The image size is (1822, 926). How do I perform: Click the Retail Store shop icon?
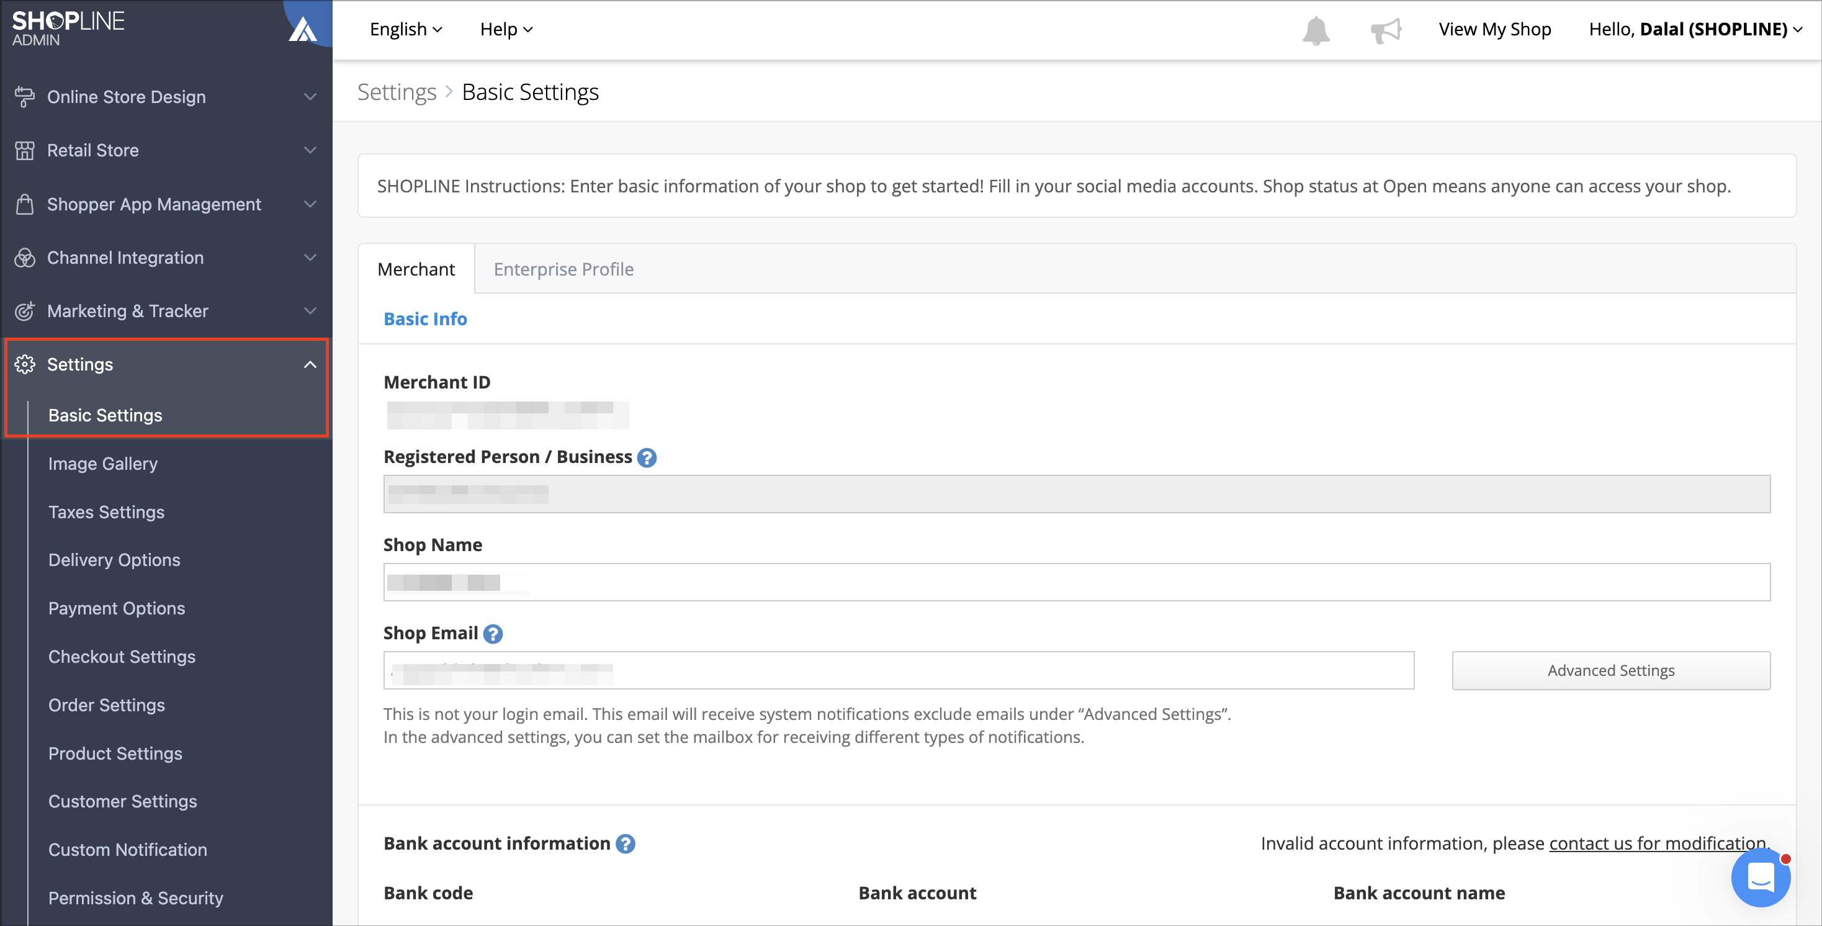25,151
